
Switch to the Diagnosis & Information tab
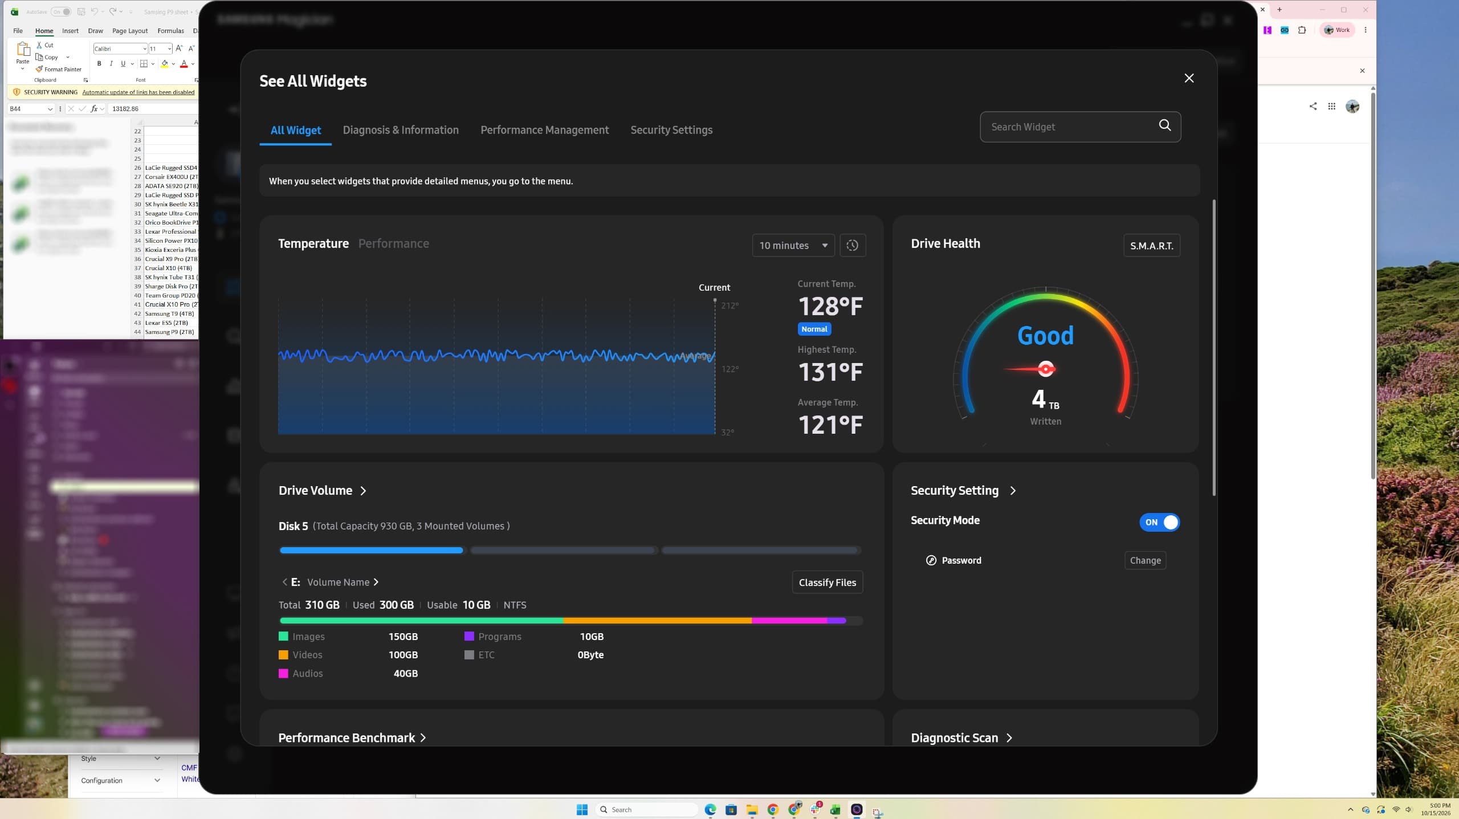401,130
